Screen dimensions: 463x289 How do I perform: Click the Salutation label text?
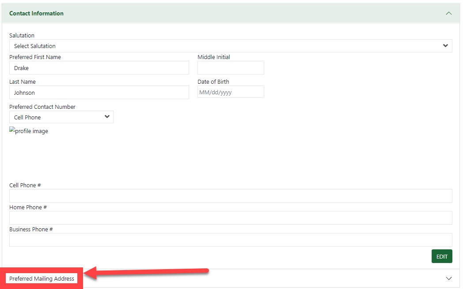tap(22, 35)
